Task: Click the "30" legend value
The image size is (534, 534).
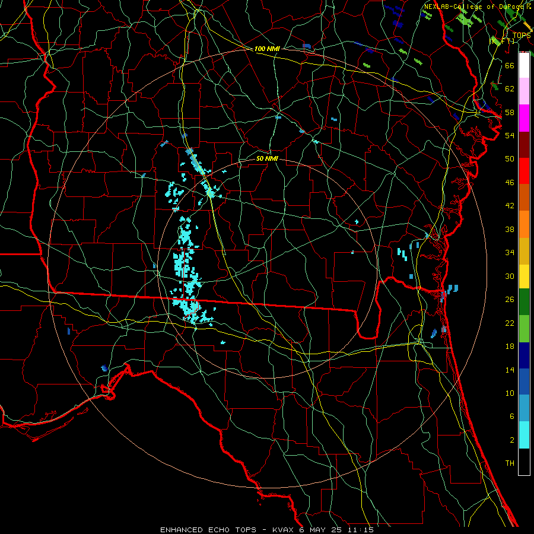Action: (x=510, y=276)
